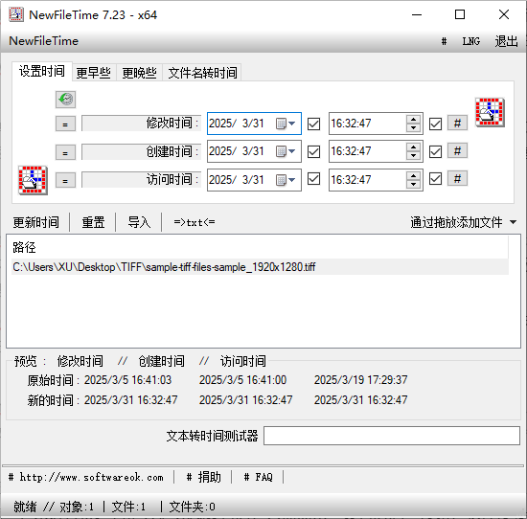Open the softwareok.com website link
Image resolution: width=527 pixels, height=519 pixels.
pos(86,477)
